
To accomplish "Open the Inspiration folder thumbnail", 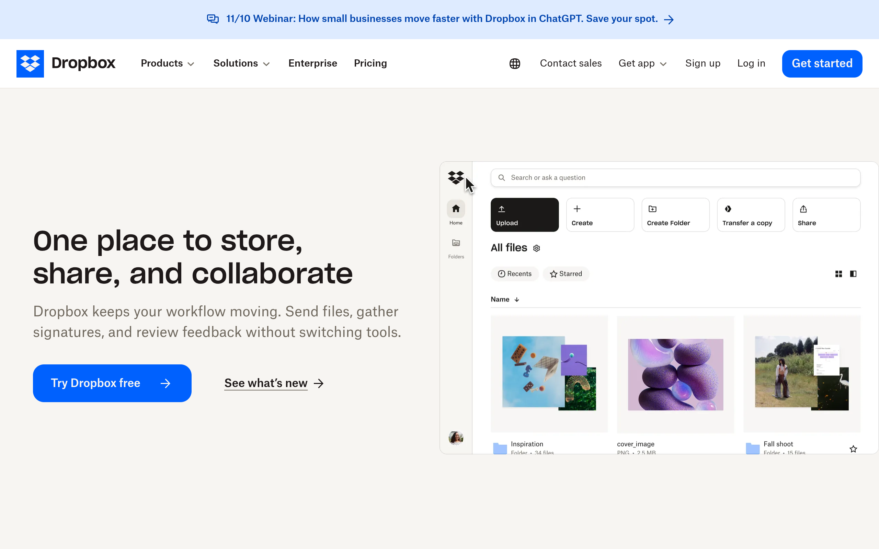I will click(x=549, y=374).
